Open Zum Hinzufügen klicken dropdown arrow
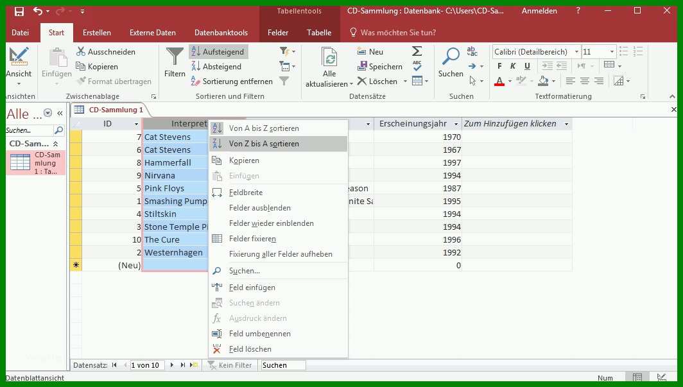Viewport: 683px width, 387px height. pos(566,124)
